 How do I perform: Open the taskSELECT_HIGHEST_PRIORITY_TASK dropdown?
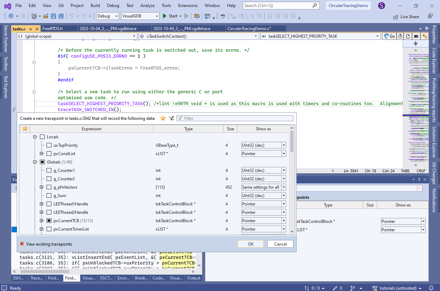click(x=321, y=36)
